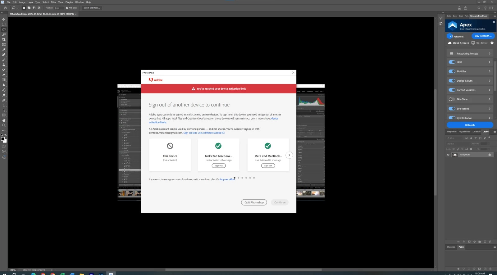
Task: Sign out the first Mel's 2nd MacBook
Action: pyautogui.click(x=219, y=166)
